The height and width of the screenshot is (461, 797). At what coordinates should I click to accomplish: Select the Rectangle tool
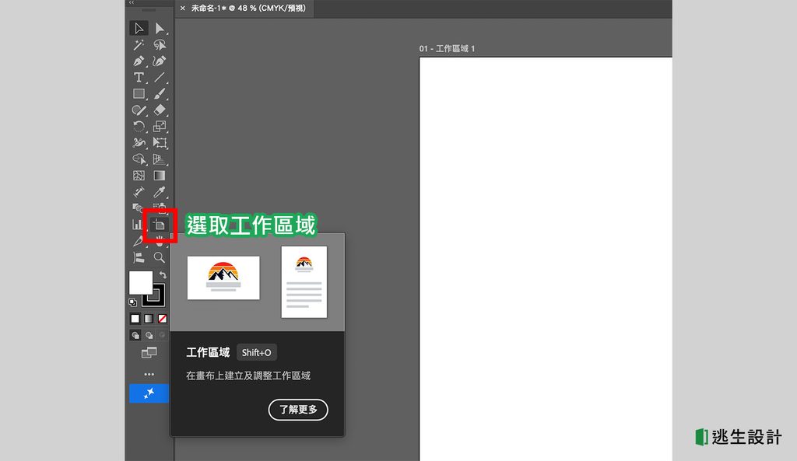point(139,93)
